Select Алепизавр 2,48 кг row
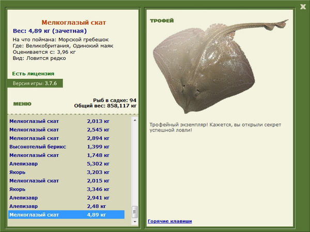Screen dimensions: 310x232 point(67,206)
